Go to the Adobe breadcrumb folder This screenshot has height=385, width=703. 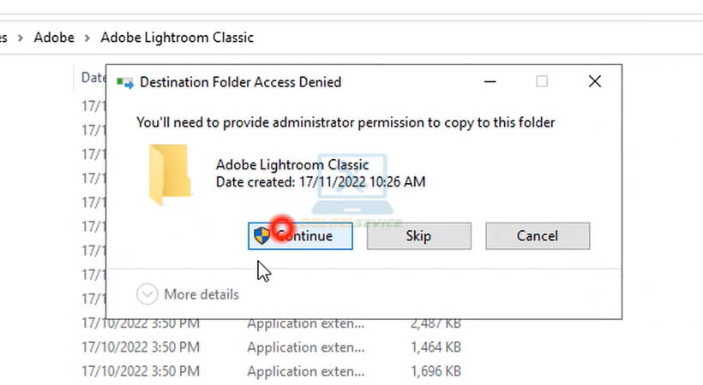[x=54, y=38]
